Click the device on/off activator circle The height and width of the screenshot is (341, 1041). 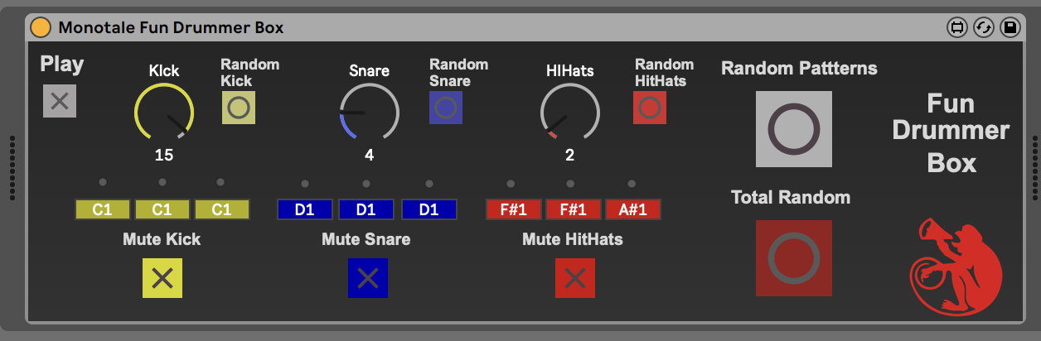point(40,27)
